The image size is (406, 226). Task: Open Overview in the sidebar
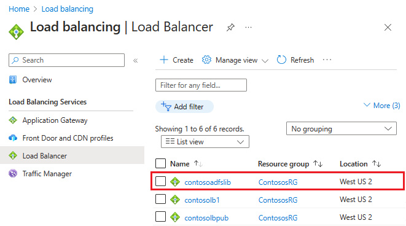tap(37, 80)
